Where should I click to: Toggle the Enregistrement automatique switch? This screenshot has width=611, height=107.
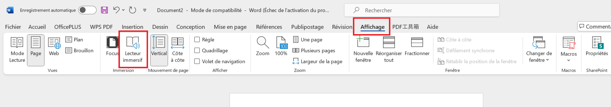(87, 10)
